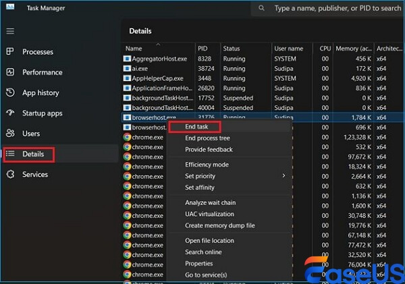Click the Properties context menu item
Screen dimensions: 405x284
pyautogui.click(x=199, y=264)
